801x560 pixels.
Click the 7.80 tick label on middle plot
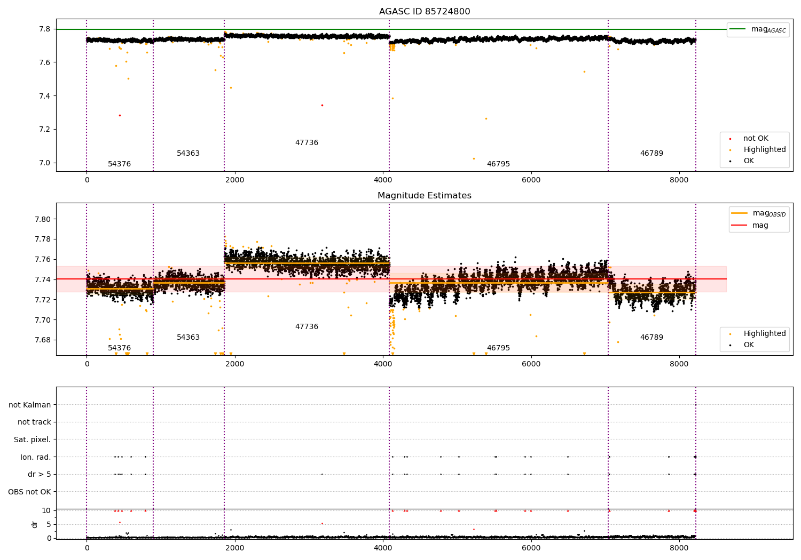tap(43, 219)
